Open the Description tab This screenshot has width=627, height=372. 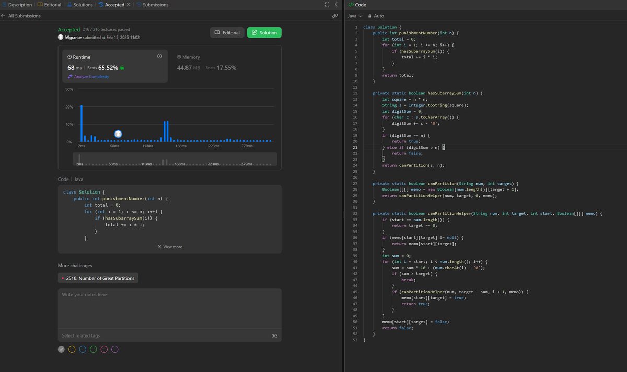tap(17, 5)
